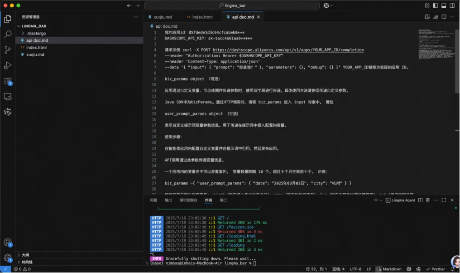The image size is (460, 273).
Task: Open the Search view in activity bar
Action: (x=8, y=34)
